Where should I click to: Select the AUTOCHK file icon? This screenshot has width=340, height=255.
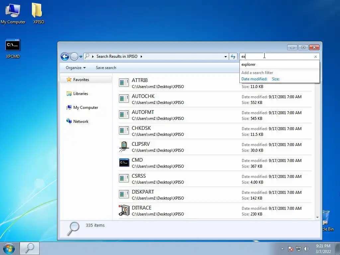[x=124, y=99]
